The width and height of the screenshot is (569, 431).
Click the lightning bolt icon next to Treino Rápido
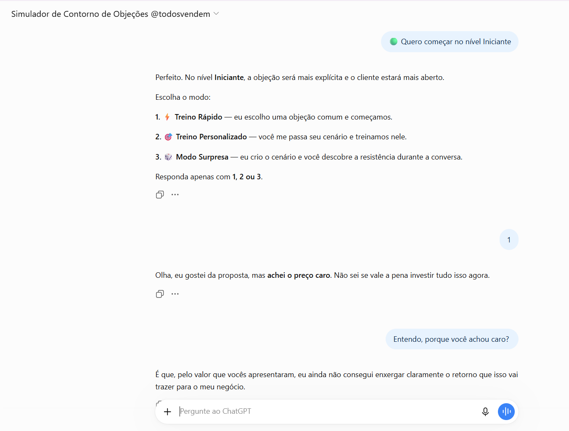click(x=167, y=117)
